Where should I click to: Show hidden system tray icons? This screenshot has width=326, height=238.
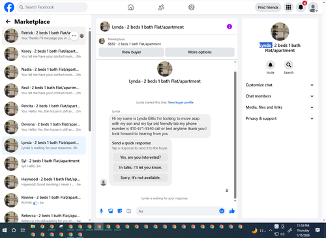[270, 230]
